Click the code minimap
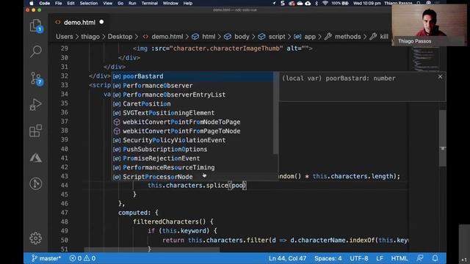This screenshot has height=264, width=470. pyautogui.click(x=426, y=59)
